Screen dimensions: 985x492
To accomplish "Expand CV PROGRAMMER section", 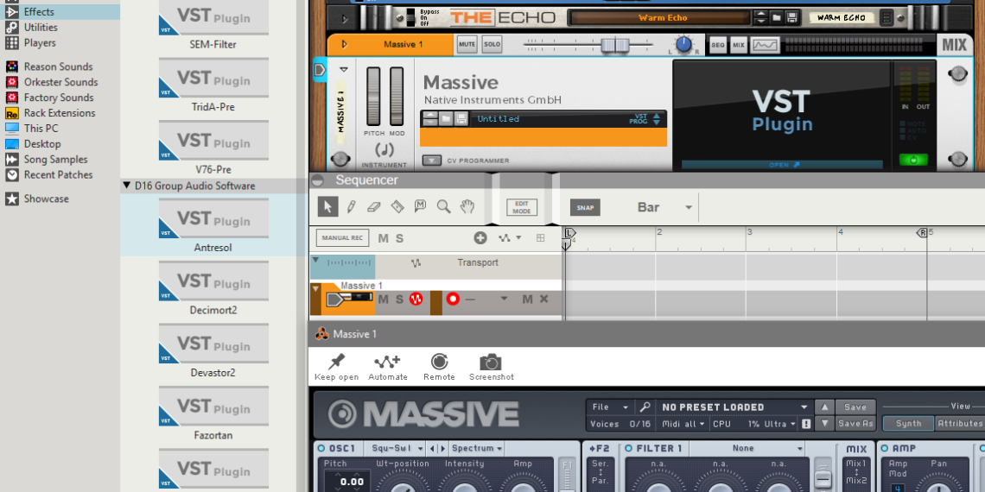I will click(x=431, y=161).
